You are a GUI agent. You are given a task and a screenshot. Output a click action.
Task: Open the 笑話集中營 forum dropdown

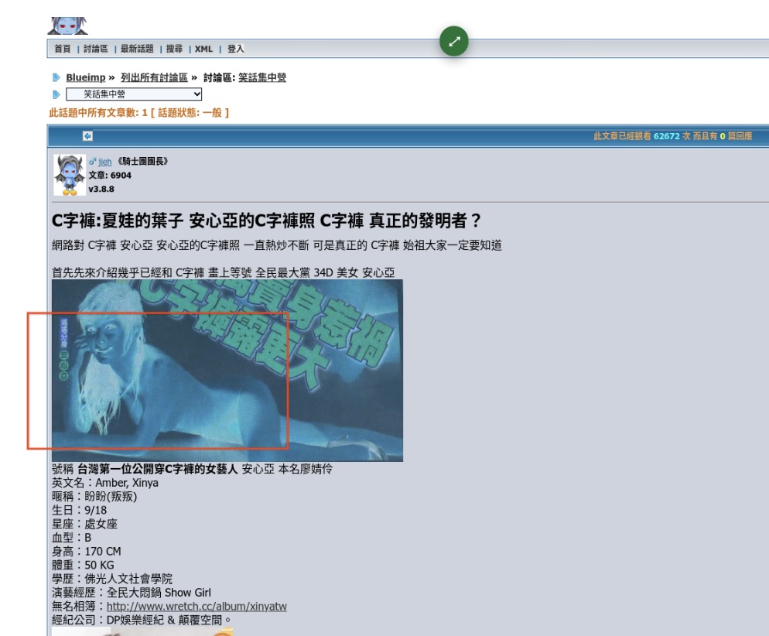point(134,94)
